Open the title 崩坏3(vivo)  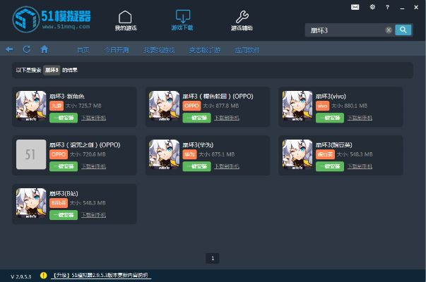(331, 97)
